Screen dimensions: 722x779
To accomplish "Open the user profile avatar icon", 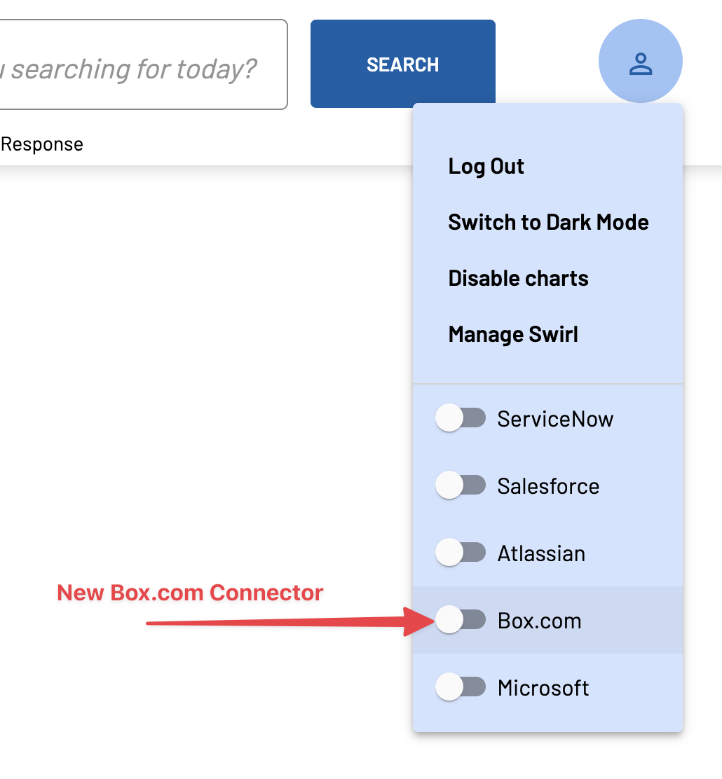I will tap(641, 61).
